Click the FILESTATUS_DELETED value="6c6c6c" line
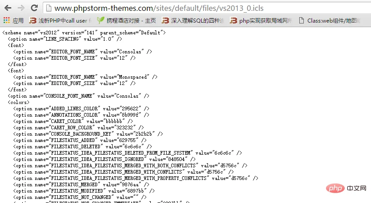Image resolution: width=371 pixels, height=203 pixels. [x=83, y=147]
